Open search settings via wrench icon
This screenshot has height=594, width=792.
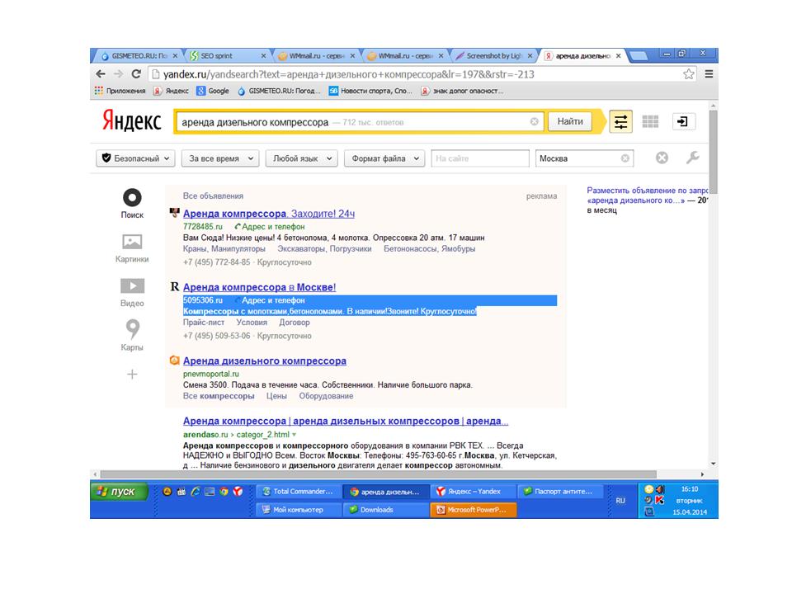click(692, 158)
